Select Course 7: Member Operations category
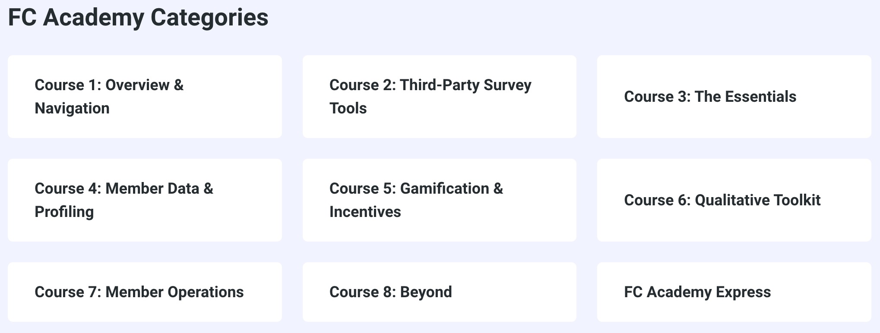Image resolution: width=880 pixels, height=333 pixels. (x=145, y=292)
